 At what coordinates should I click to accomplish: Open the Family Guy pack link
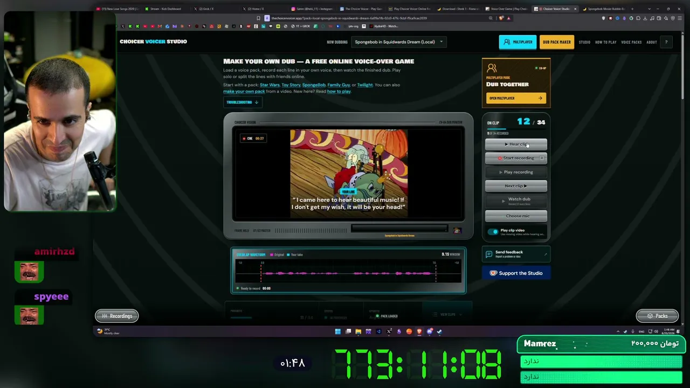[x=339, y=85]
